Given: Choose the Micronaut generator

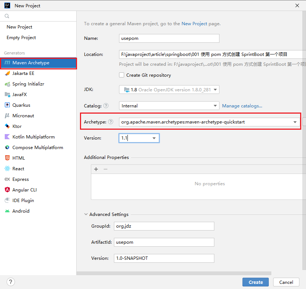Looking at the screenshot, I should click(38, 115).
